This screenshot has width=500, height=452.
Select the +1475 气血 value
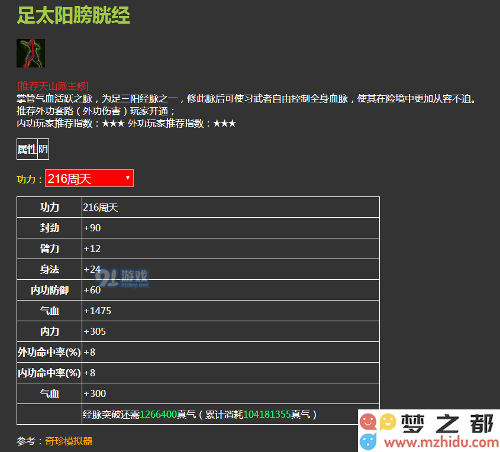click(x=97, y=311)
